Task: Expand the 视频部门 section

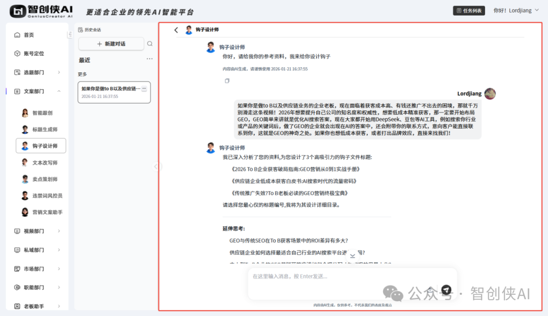Action: click(x=37, y=231)
